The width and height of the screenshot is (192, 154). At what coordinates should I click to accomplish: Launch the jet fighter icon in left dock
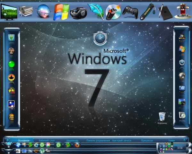(12, 77)
